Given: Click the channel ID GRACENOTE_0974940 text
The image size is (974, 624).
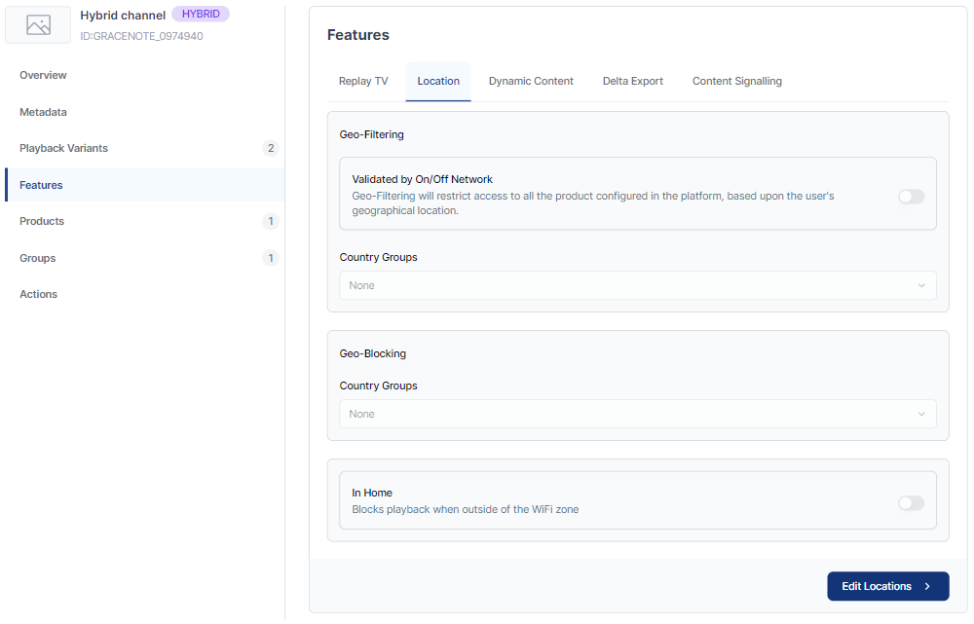Looking at the screenshot, I should coord(141,37).
